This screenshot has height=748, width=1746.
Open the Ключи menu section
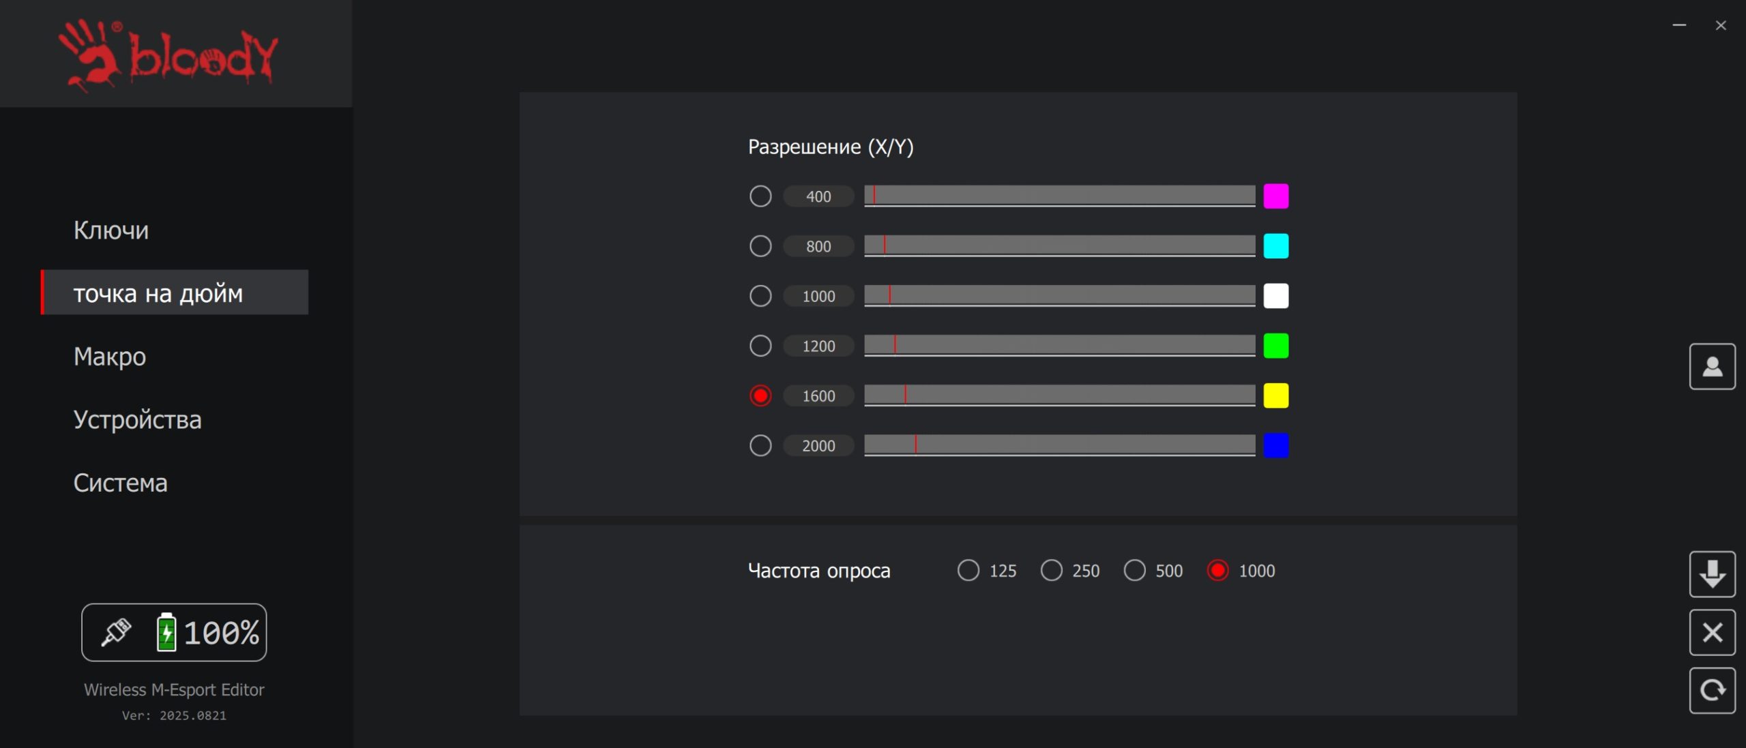(111, 230)
